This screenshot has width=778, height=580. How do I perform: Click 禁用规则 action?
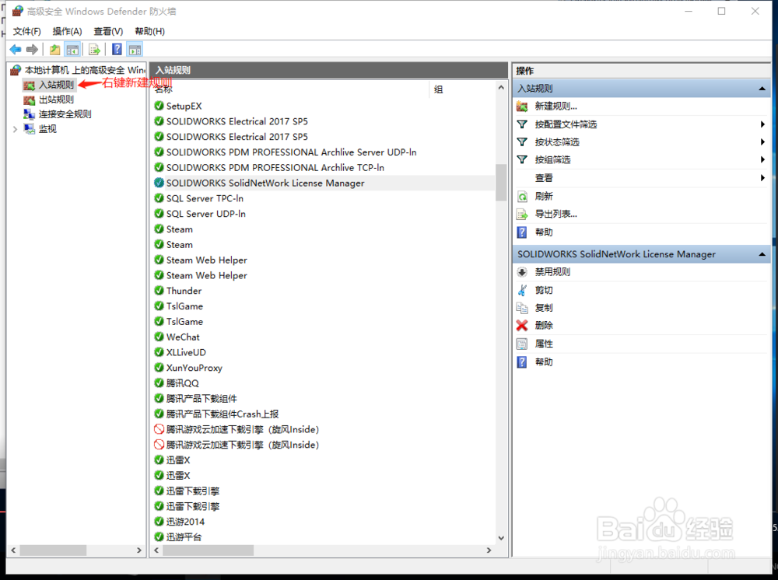pyautogui.click(x=552, y=271)
